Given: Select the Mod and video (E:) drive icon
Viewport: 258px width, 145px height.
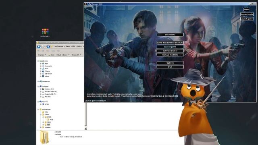Looking at the screenshot, I should (43, 91).
